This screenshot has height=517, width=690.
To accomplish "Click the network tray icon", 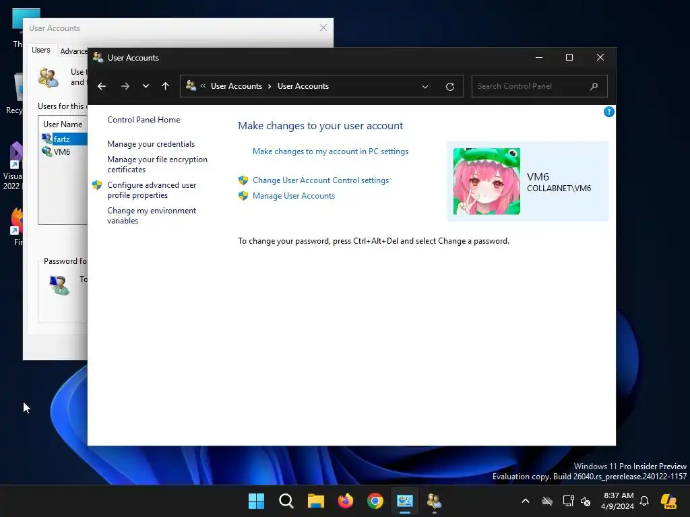I will pos(568,501).
